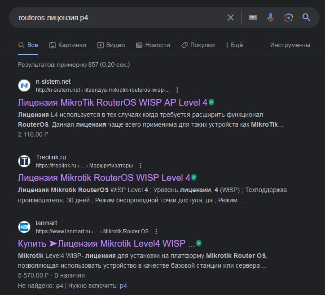Open Google Lens image search
This screenshot has height=295, width=325.
[x=289, y=17]
